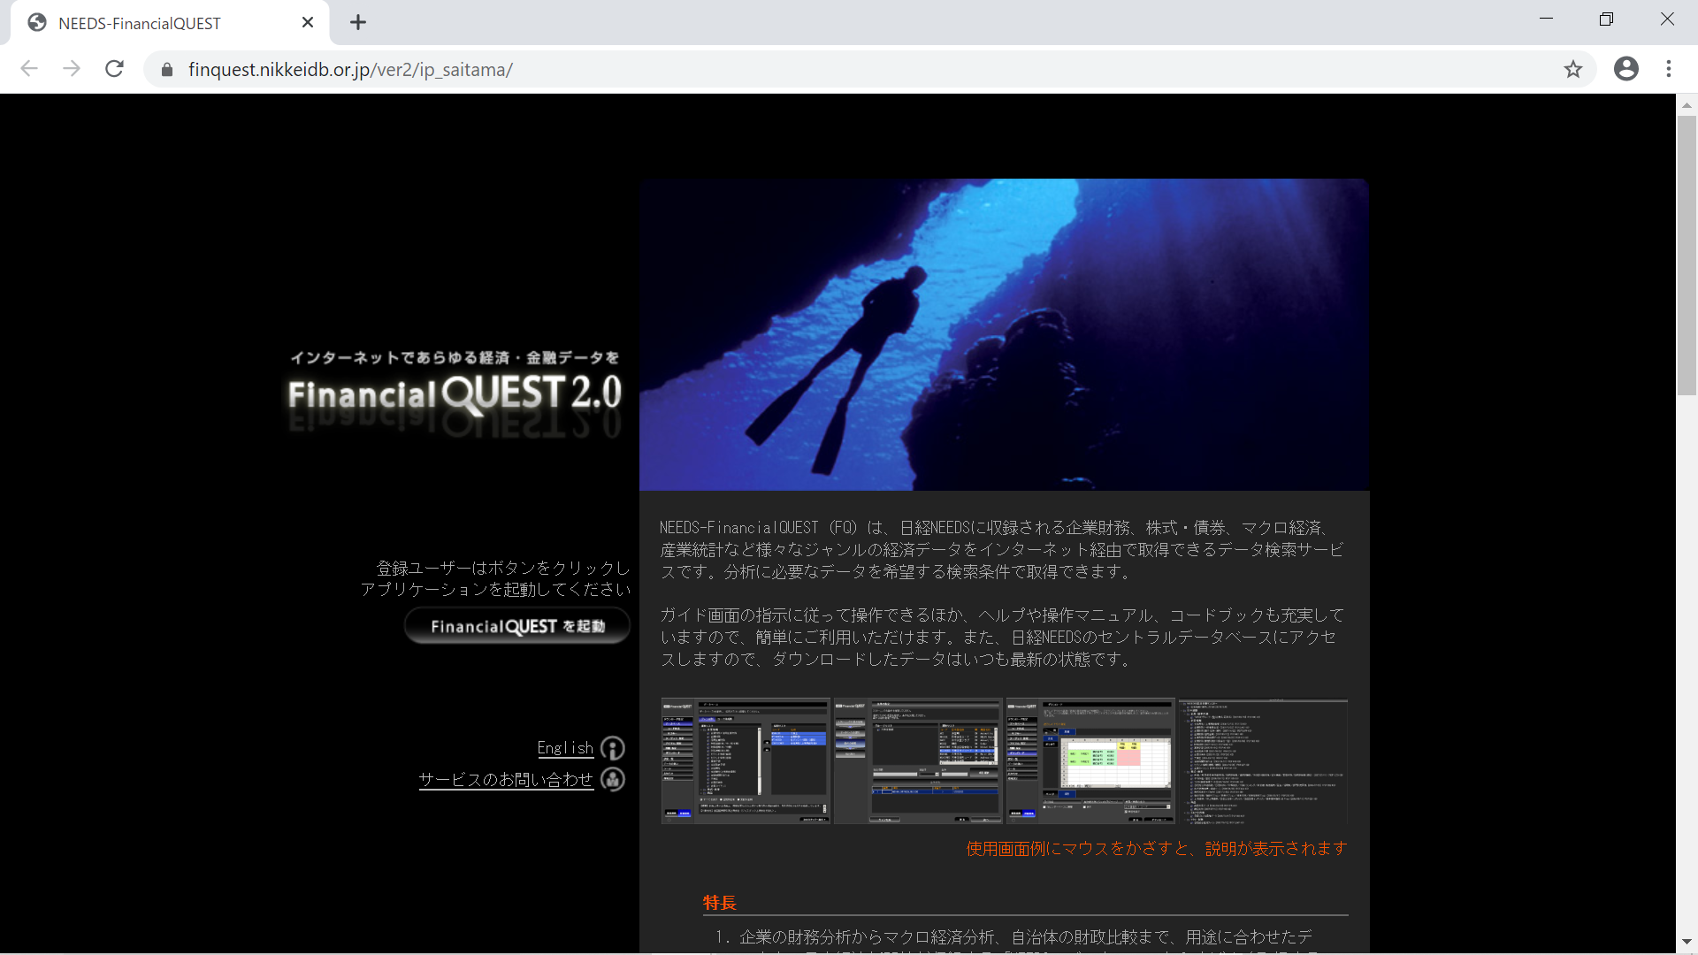Image resolution: width=1698 pixels, height=955 pixels.
Task: Click the contact icon beside お問い合わせ
Action: [x=613, y=779]
